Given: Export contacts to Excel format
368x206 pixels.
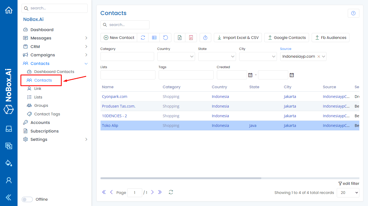Looking at the screenshot, I should (179, 38).
